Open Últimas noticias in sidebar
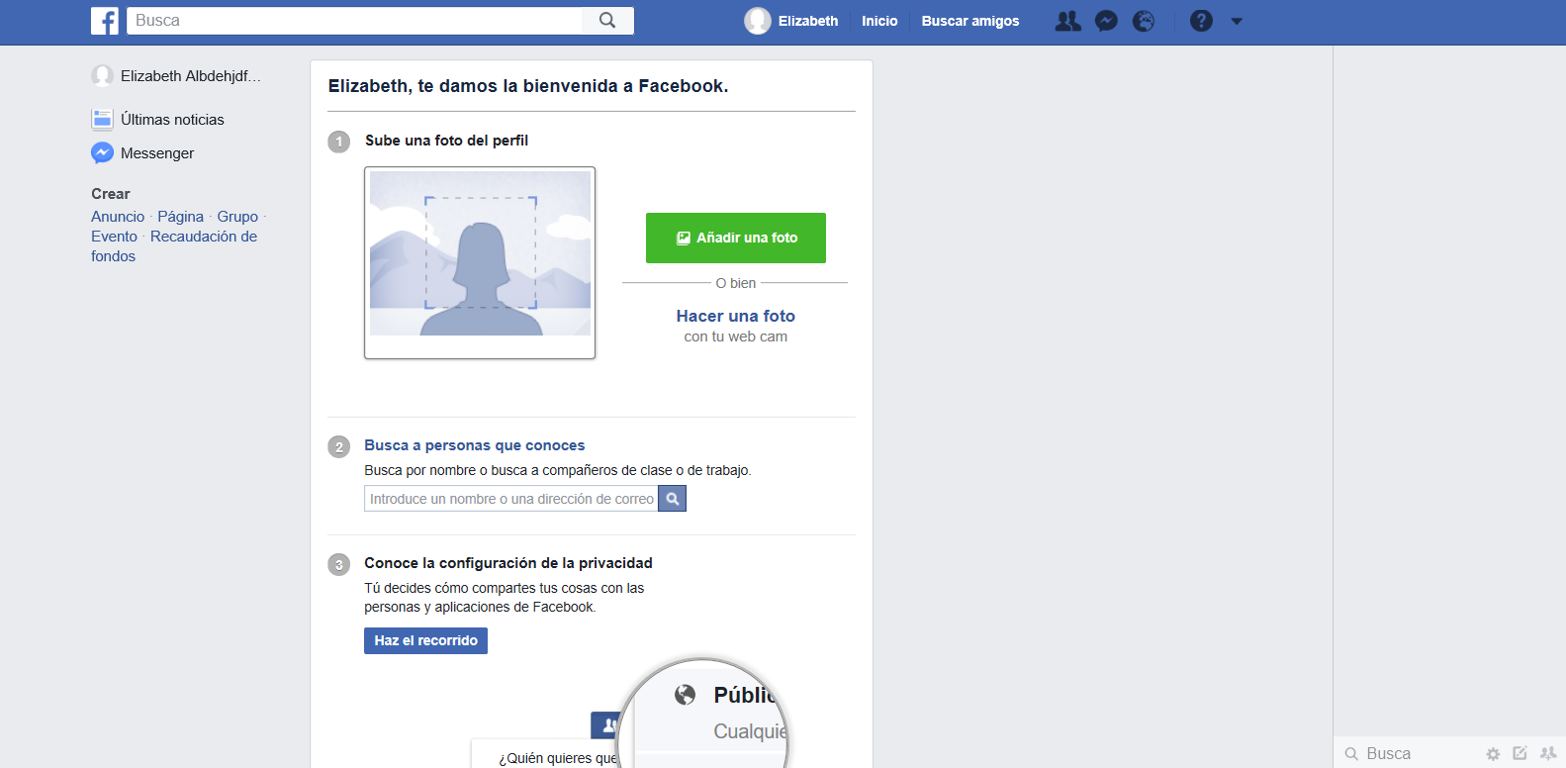The image size is (1566, 768). pyautogui.click(x=172, y=120)
